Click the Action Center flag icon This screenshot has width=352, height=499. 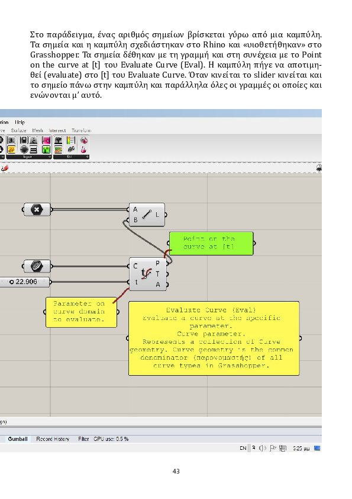tap(273, 448)
